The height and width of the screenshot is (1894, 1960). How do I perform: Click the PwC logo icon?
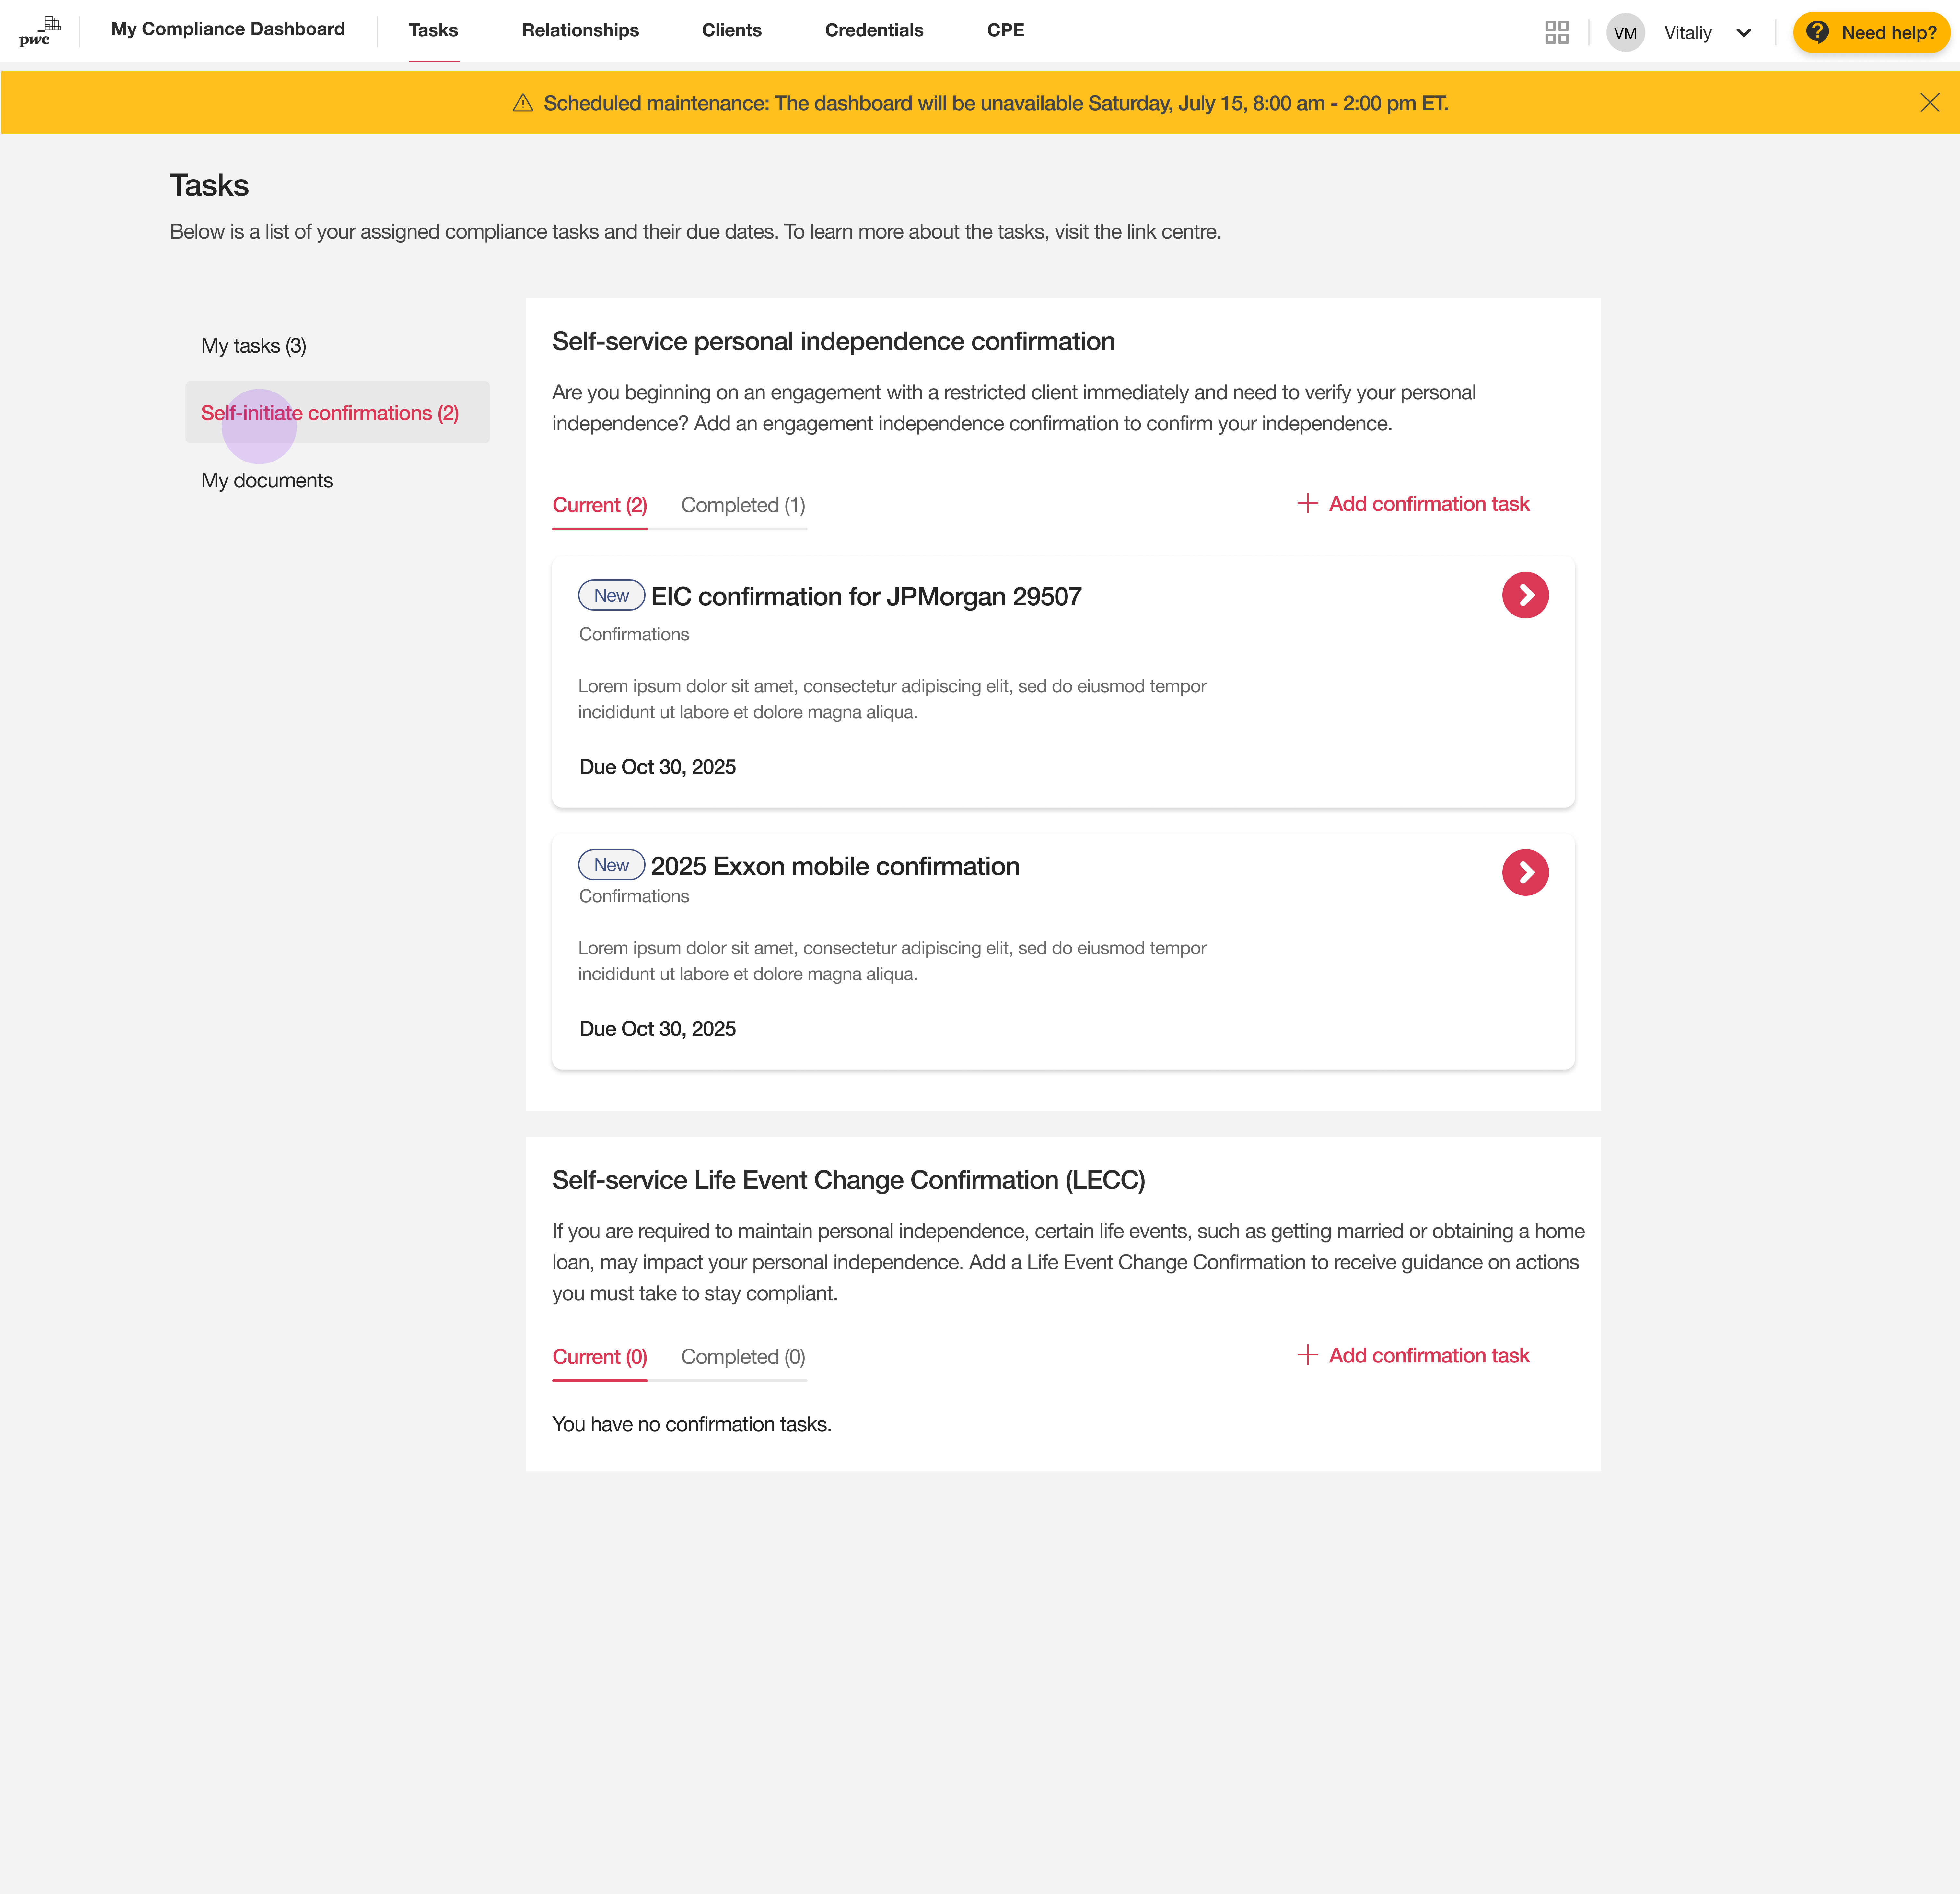click(40, 31)
